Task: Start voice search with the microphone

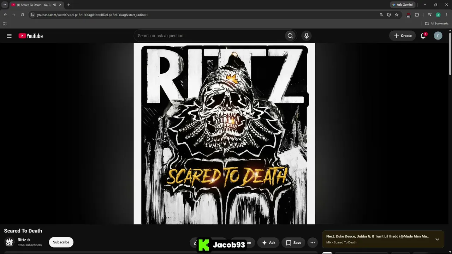Action: pos(307,36)
